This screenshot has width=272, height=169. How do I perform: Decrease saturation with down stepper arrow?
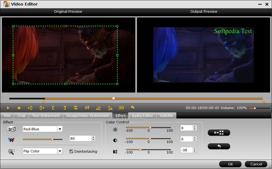pyautogui.click(x=195, y=151)
